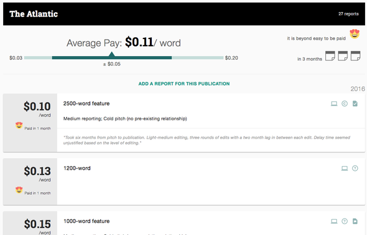Click 'Paid in 1 month' under $0.10

point(38,128)
